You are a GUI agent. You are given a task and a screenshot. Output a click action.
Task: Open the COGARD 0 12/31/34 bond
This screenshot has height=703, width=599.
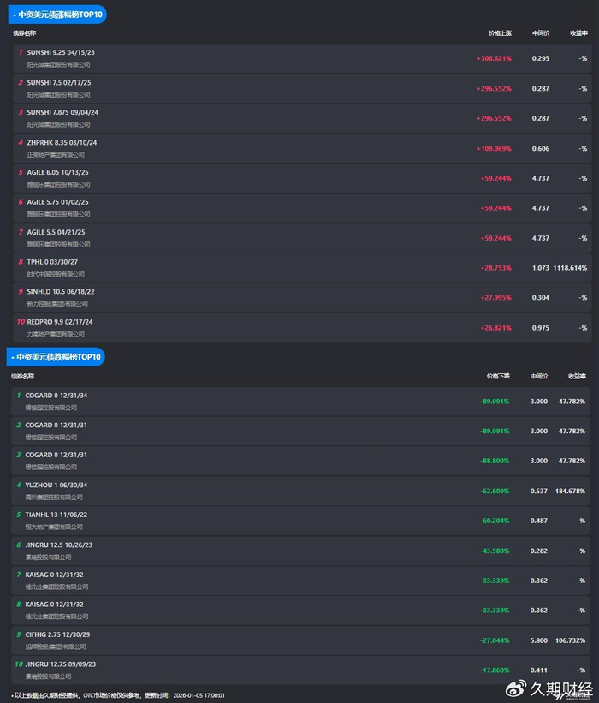point(56,396)
